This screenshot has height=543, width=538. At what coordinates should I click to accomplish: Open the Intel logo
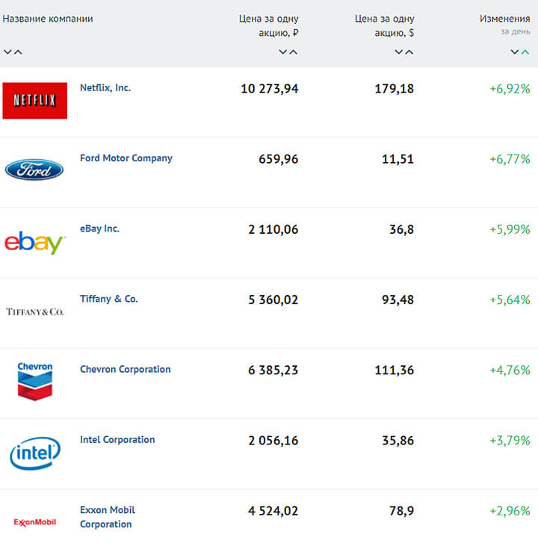click(x=34, y=453)
